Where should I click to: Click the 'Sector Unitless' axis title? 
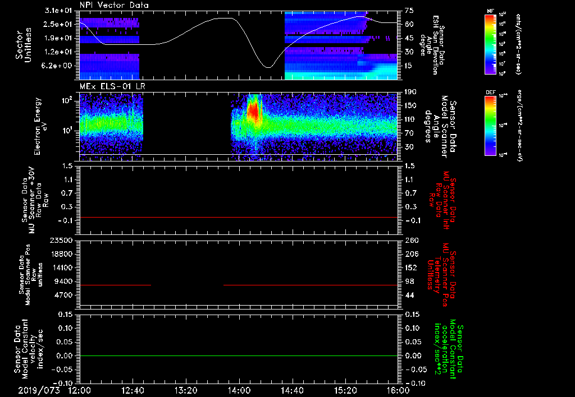24,45
